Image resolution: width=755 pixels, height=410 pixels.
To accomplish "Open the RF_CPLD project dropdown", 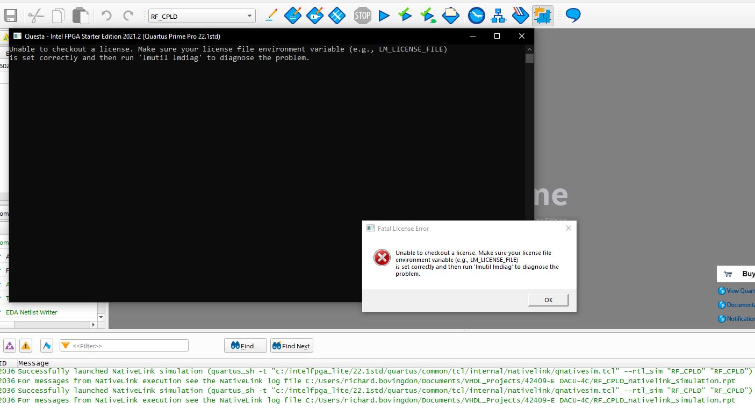I will click(202, 16).
